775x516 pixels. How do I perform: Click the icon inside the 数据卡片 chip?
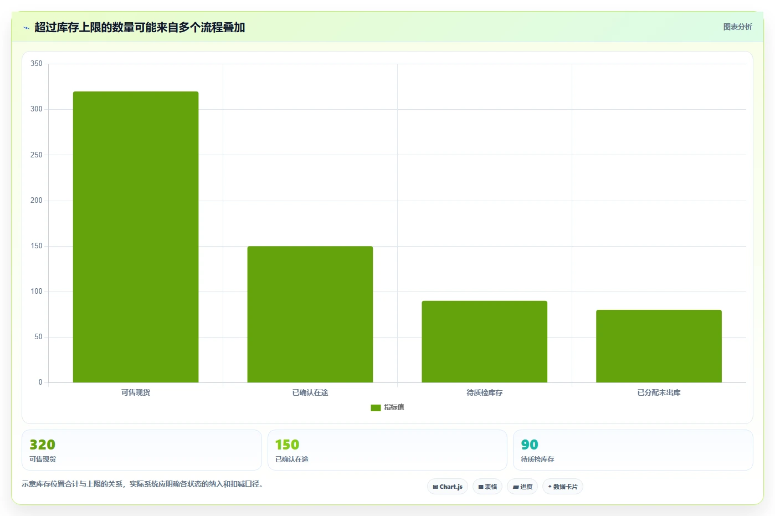tap(550, 487)
